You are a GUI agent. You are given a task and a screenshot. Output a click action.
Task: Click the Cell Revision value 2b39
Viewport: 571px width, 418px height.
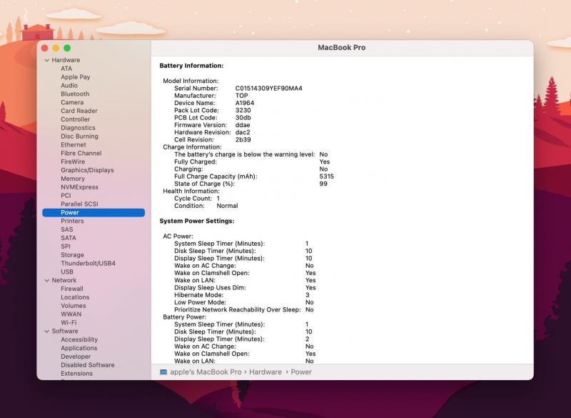point(243,139)
